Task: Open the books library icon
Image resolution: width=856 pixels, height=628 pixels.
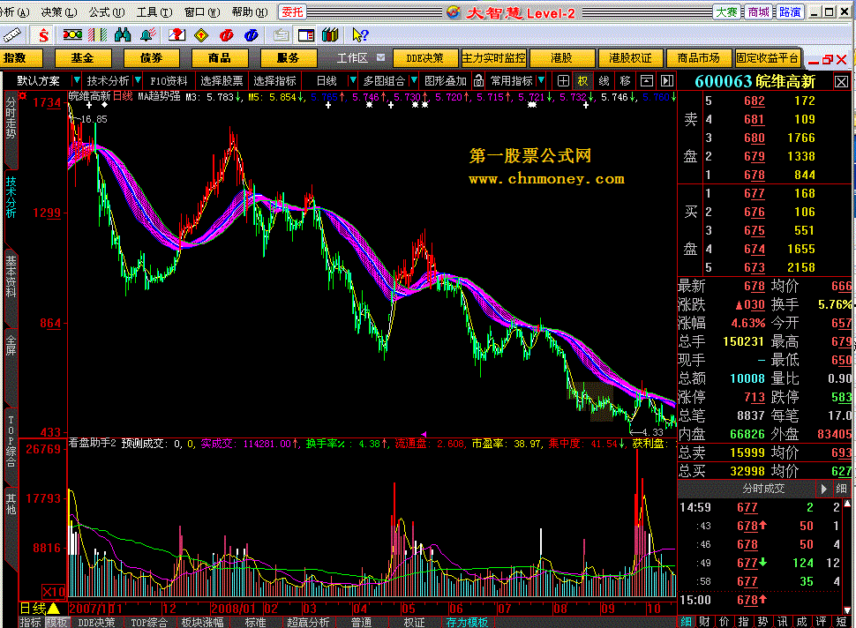Action: point(330,35)
